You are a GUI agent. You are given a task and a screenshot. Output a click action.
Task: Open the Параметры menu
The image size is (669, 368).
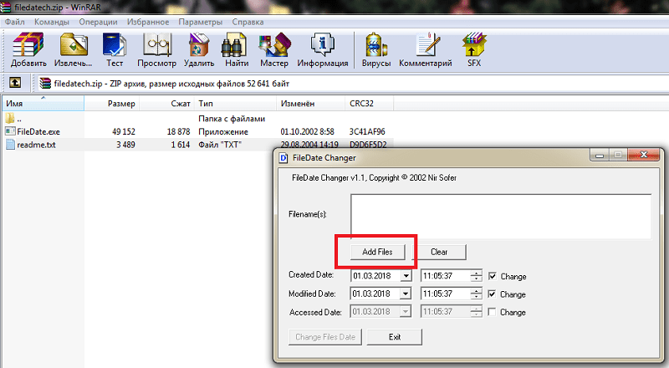201,22
